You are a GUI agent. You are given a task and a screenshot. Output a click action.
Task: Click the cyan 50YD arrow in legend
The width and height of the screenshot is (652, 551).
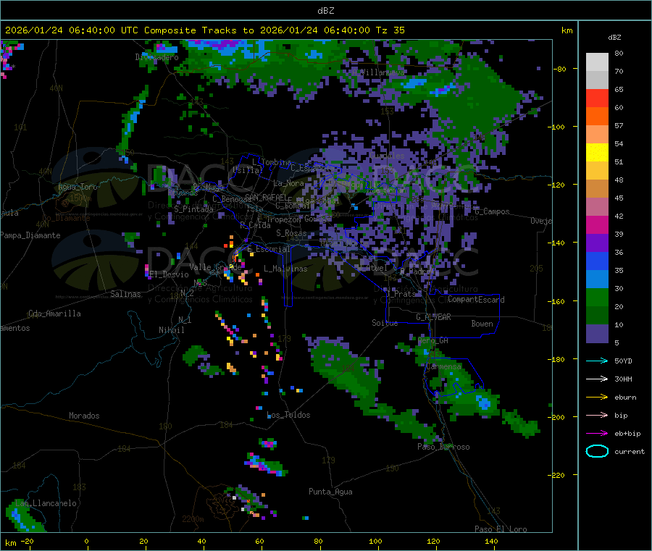coord(597,361)
